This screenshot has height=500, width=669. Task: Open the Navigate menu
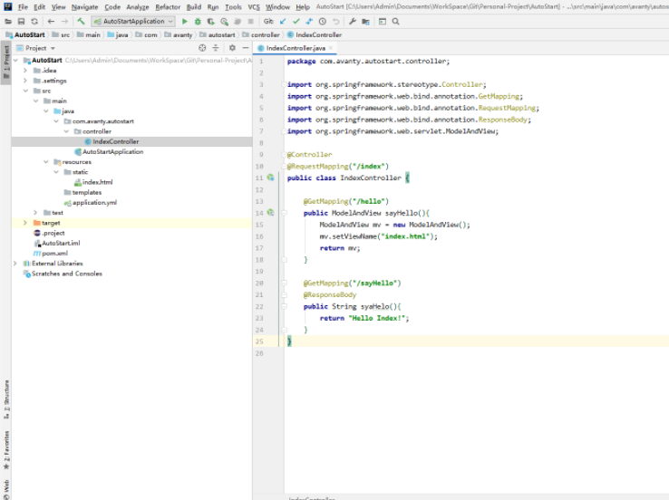(84, 7)
